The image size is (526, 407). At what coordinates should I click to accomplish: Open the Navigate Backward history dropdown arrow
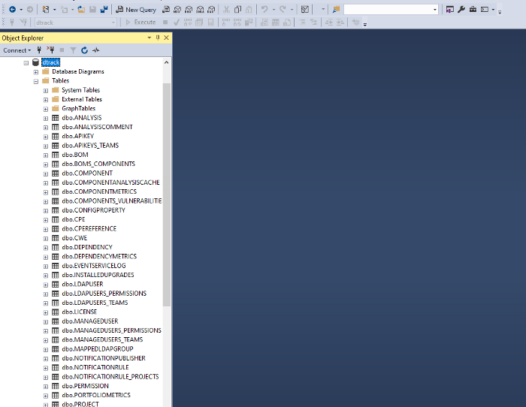click(x=21, y=10)
